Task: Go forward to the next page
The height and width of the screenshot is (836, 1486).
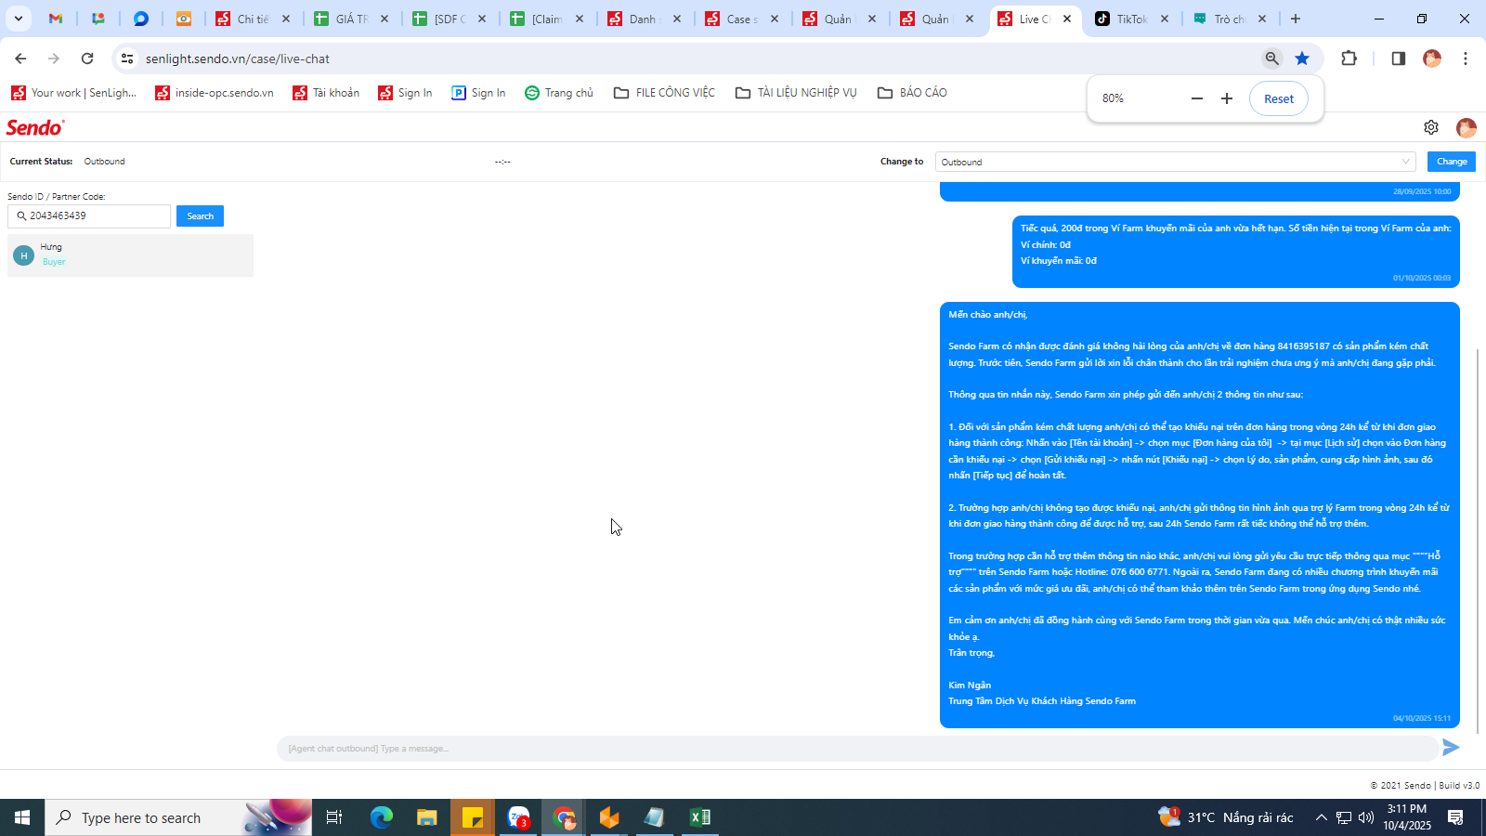Action: pos(54,59)
